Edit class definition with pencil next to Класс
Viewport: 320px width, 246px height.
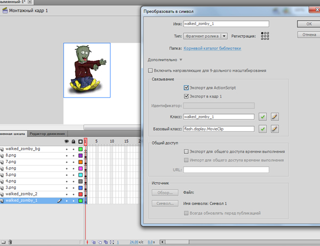[275, 117]
